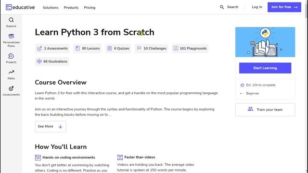
Task: Open Explore in the sidebar
Action: coord(11,23)
